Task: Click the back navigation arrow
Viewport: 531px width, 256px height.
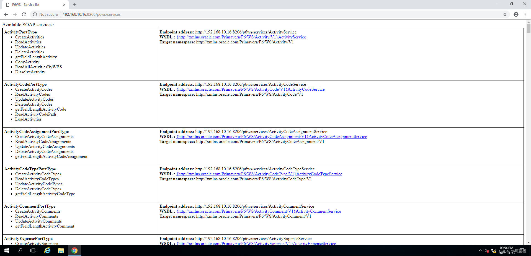Action: pos(6,14)
